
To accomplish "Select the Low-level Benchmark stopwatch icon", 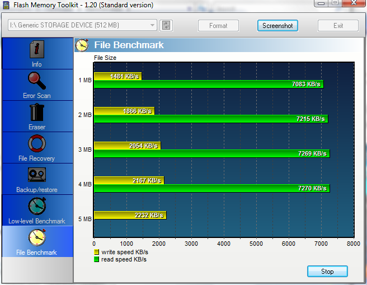I will click(37, 207).
